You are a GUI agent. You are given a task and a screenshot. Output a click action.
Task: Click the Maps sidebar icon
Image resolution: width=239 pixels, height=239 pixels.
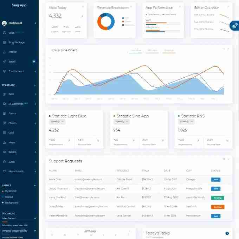(x=4, y=142)
